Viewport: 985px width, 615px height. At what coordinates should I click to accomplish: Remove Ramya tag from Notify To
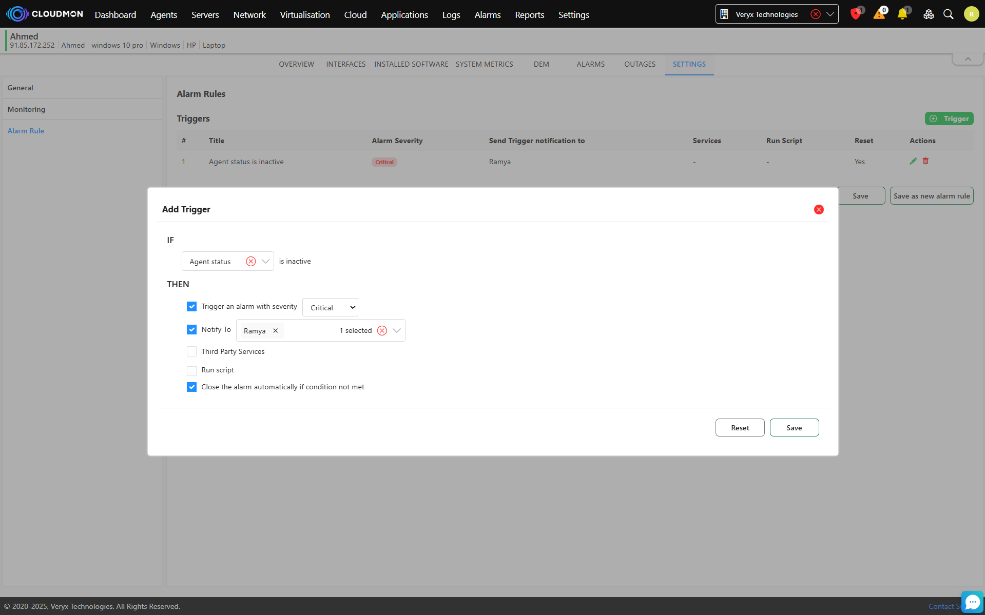click(x=276, y=331)
